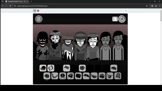Click the bucket-hat character in the center
This screenshot has width=162, height=91.
(x=80, y=46)
